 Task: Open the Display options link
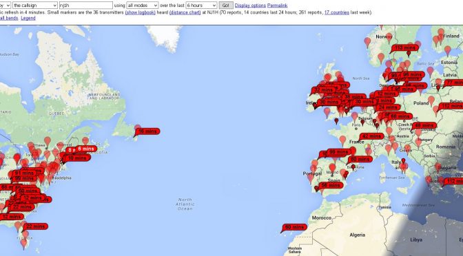pyautogui.click(x=250, y=6)
